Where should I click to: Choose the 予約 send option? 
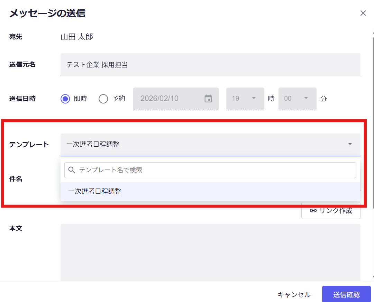103,99
